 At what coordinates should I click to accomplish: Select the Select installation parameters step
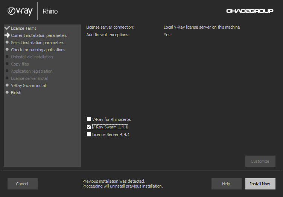click(38, 43)
